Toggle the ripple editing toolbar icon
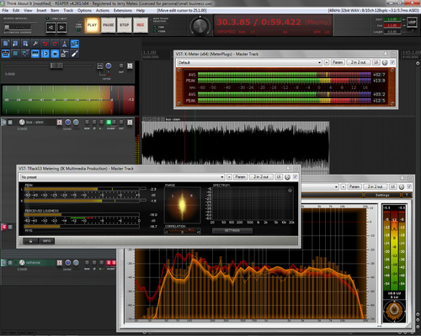 coord(15,54)
